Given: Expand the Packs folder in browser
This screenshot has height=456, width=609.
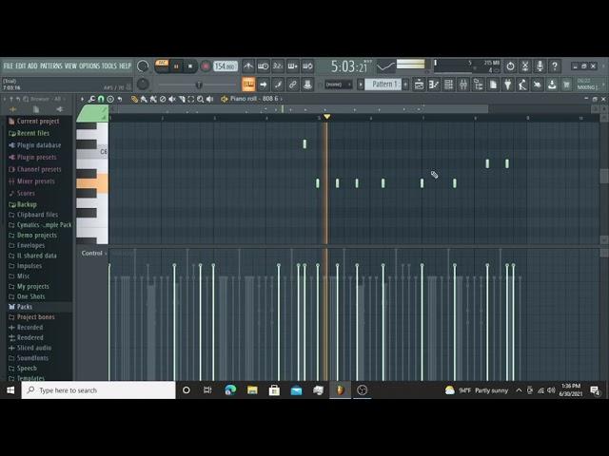Looking at the screenshot, I should point(25,307).
